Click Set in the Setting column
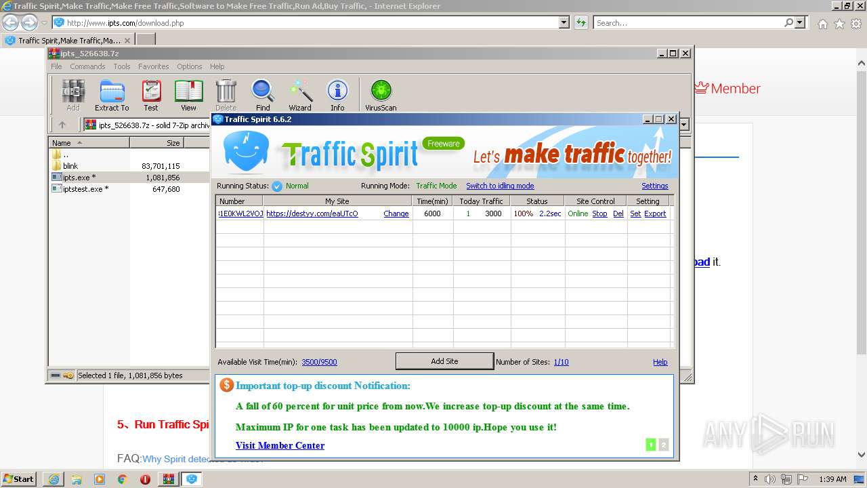 click(635, 213)
